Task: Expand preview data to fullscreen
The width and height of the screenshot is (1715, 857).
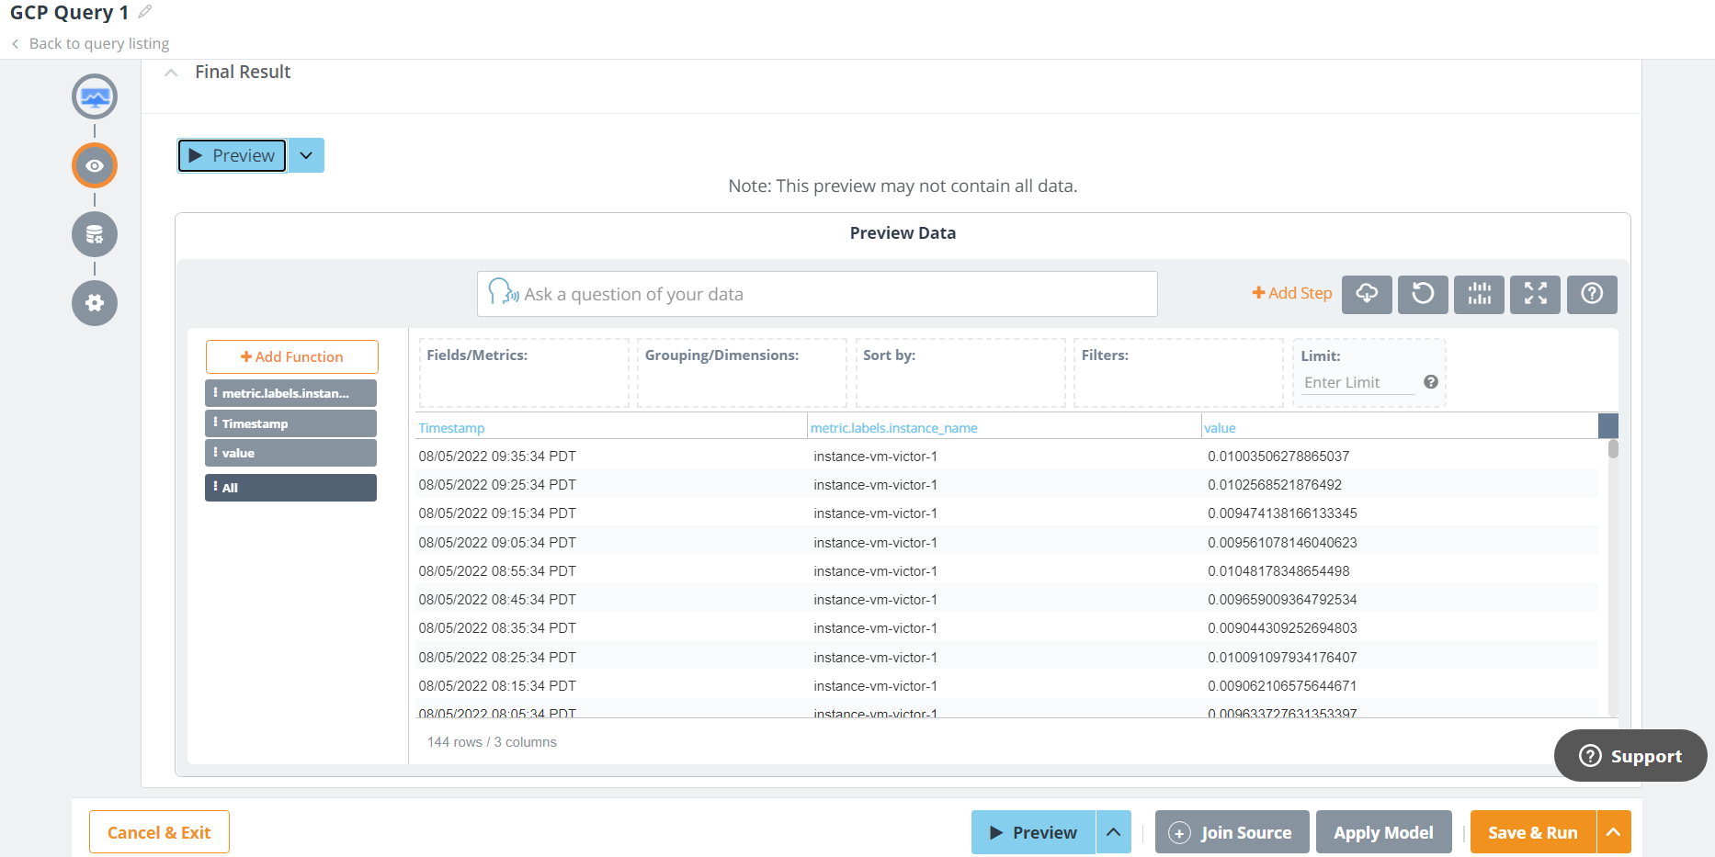Action: pos(1535,294)
